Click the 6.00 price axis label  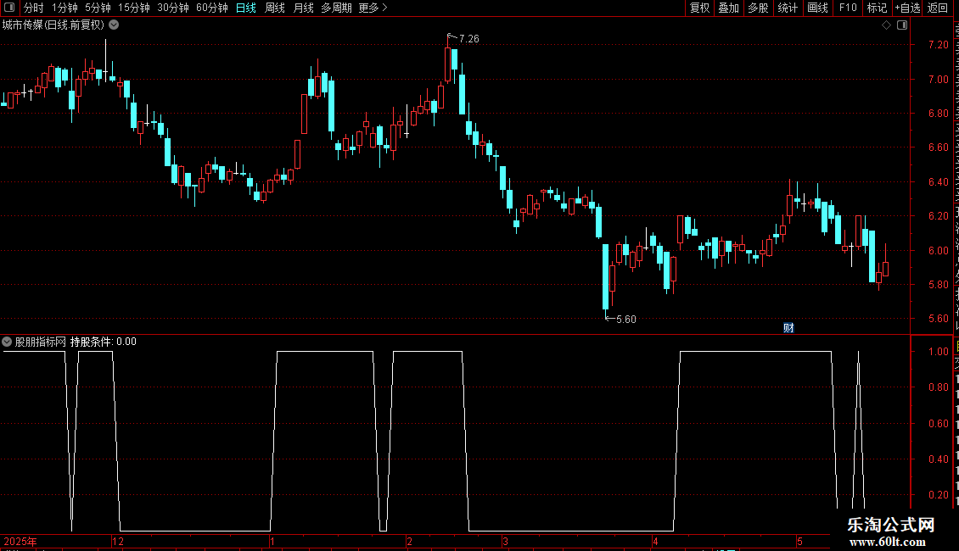938,250
